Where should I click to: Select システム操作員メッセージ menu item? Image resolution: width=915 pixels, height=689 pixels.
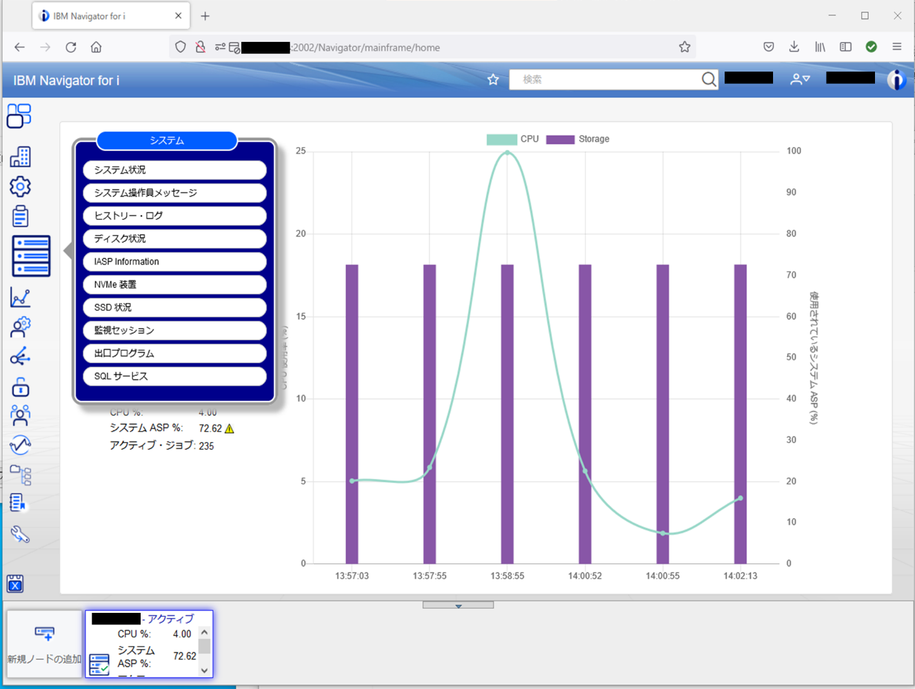click(x=174, y=193)
